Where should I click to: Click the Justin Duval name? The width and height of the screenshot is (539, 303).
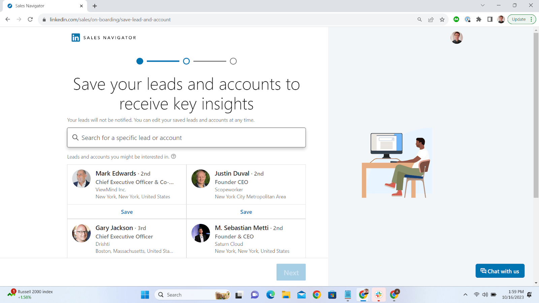[232, 173]
